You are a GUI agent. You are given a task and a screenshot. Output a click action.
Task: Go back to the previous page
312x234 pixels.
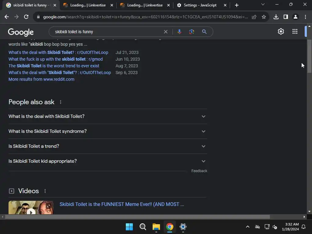coord(7,17)
